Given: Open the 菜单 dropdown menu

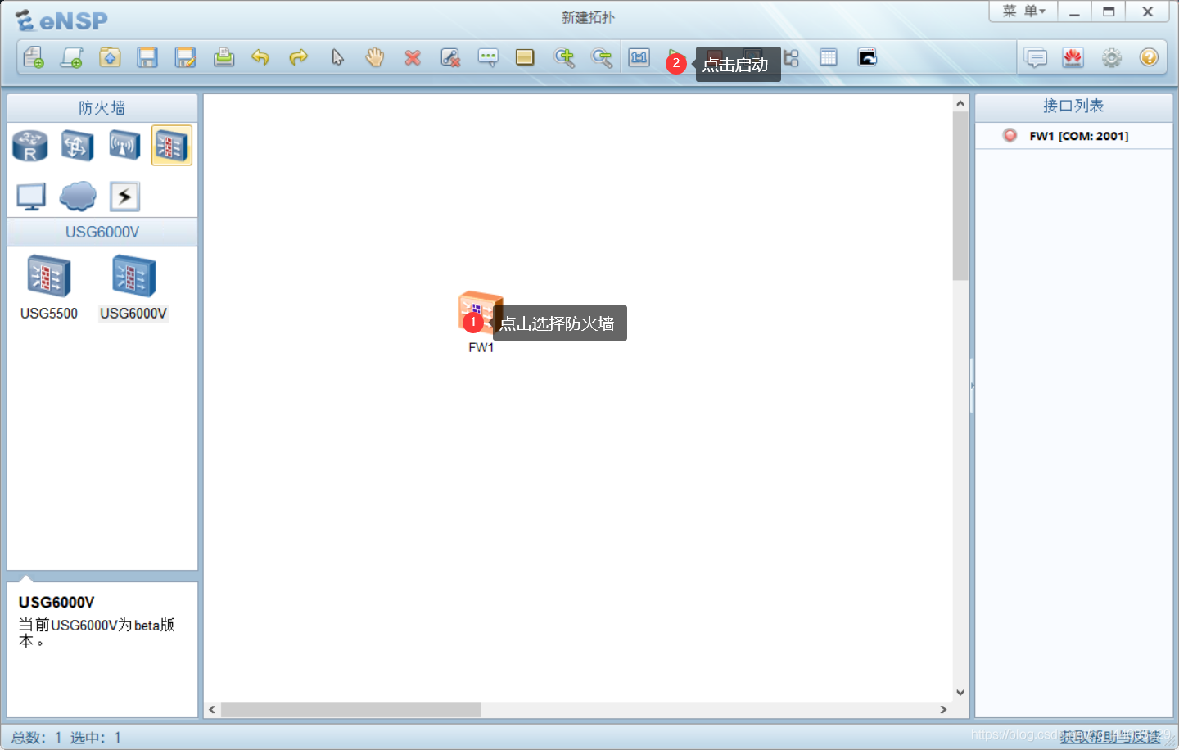Looking at the screenshot, I should (x=1023, y=11).
